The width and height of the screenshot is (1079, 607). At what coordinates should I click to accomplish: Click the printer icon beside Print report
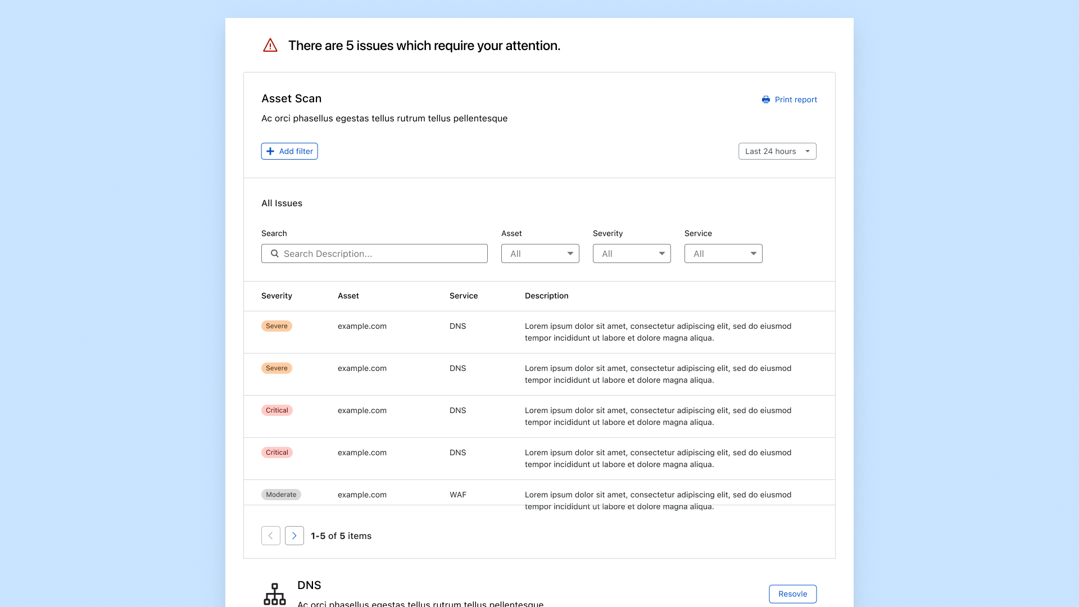click(765, 99)
